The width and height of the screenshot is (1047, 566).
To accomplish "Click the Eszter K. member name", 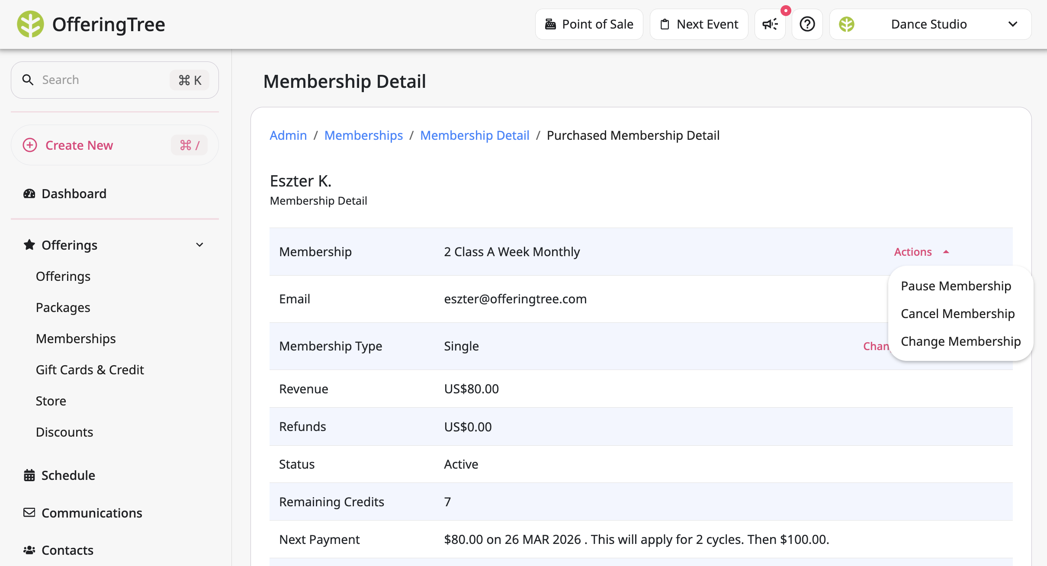I will (x=301, y=181).
